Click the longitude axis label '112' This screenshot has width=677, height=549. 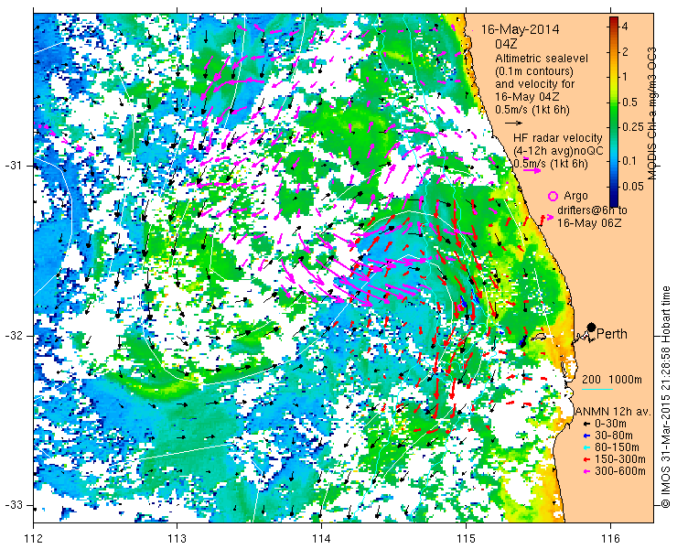click(x=34, y=539)
